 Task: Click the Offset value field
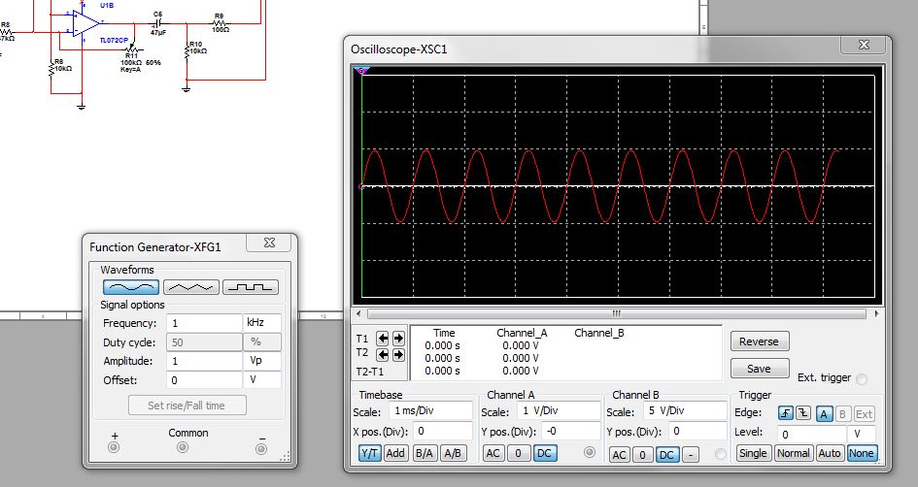click(x=204, y=380)
